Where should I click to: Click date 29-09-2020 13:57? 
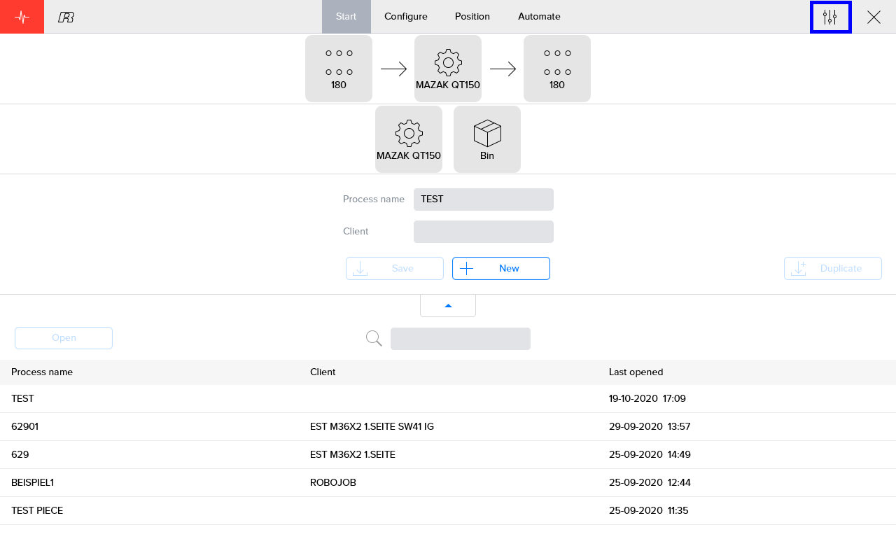pyautogui.click(x=650, y=426)
